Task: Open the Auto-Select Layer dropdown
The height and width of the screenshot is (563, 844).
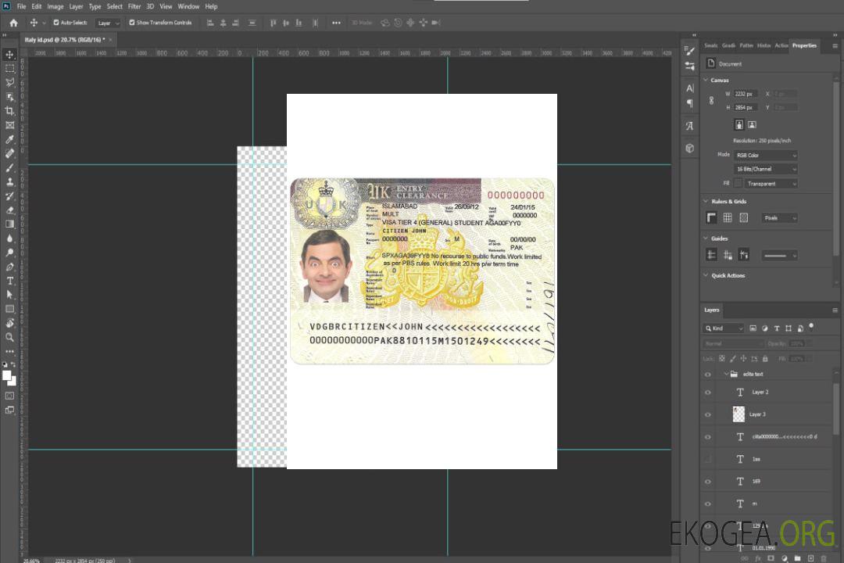Action: click(108, 23)
